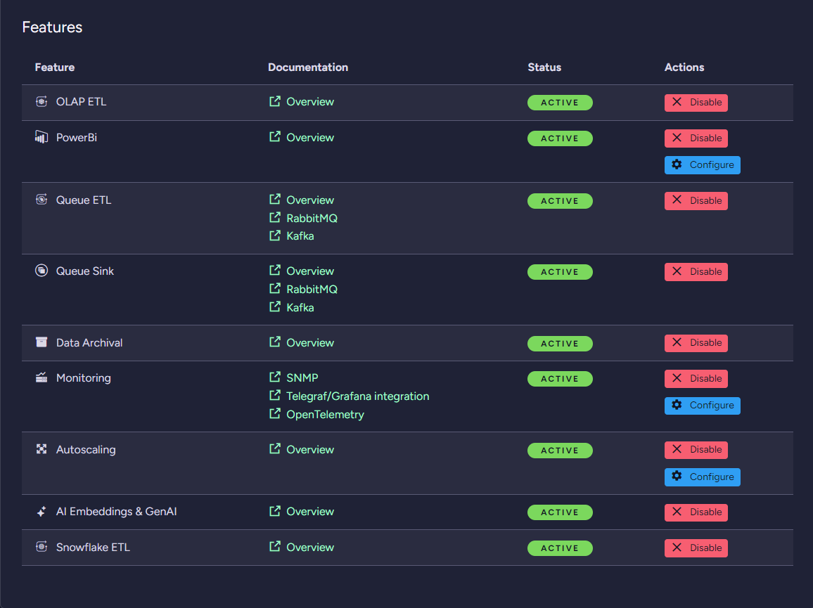This screenshot has width=813, height=608.
Task: Open Queue ETL Kafka documentation
Action: tap(300, 236)
